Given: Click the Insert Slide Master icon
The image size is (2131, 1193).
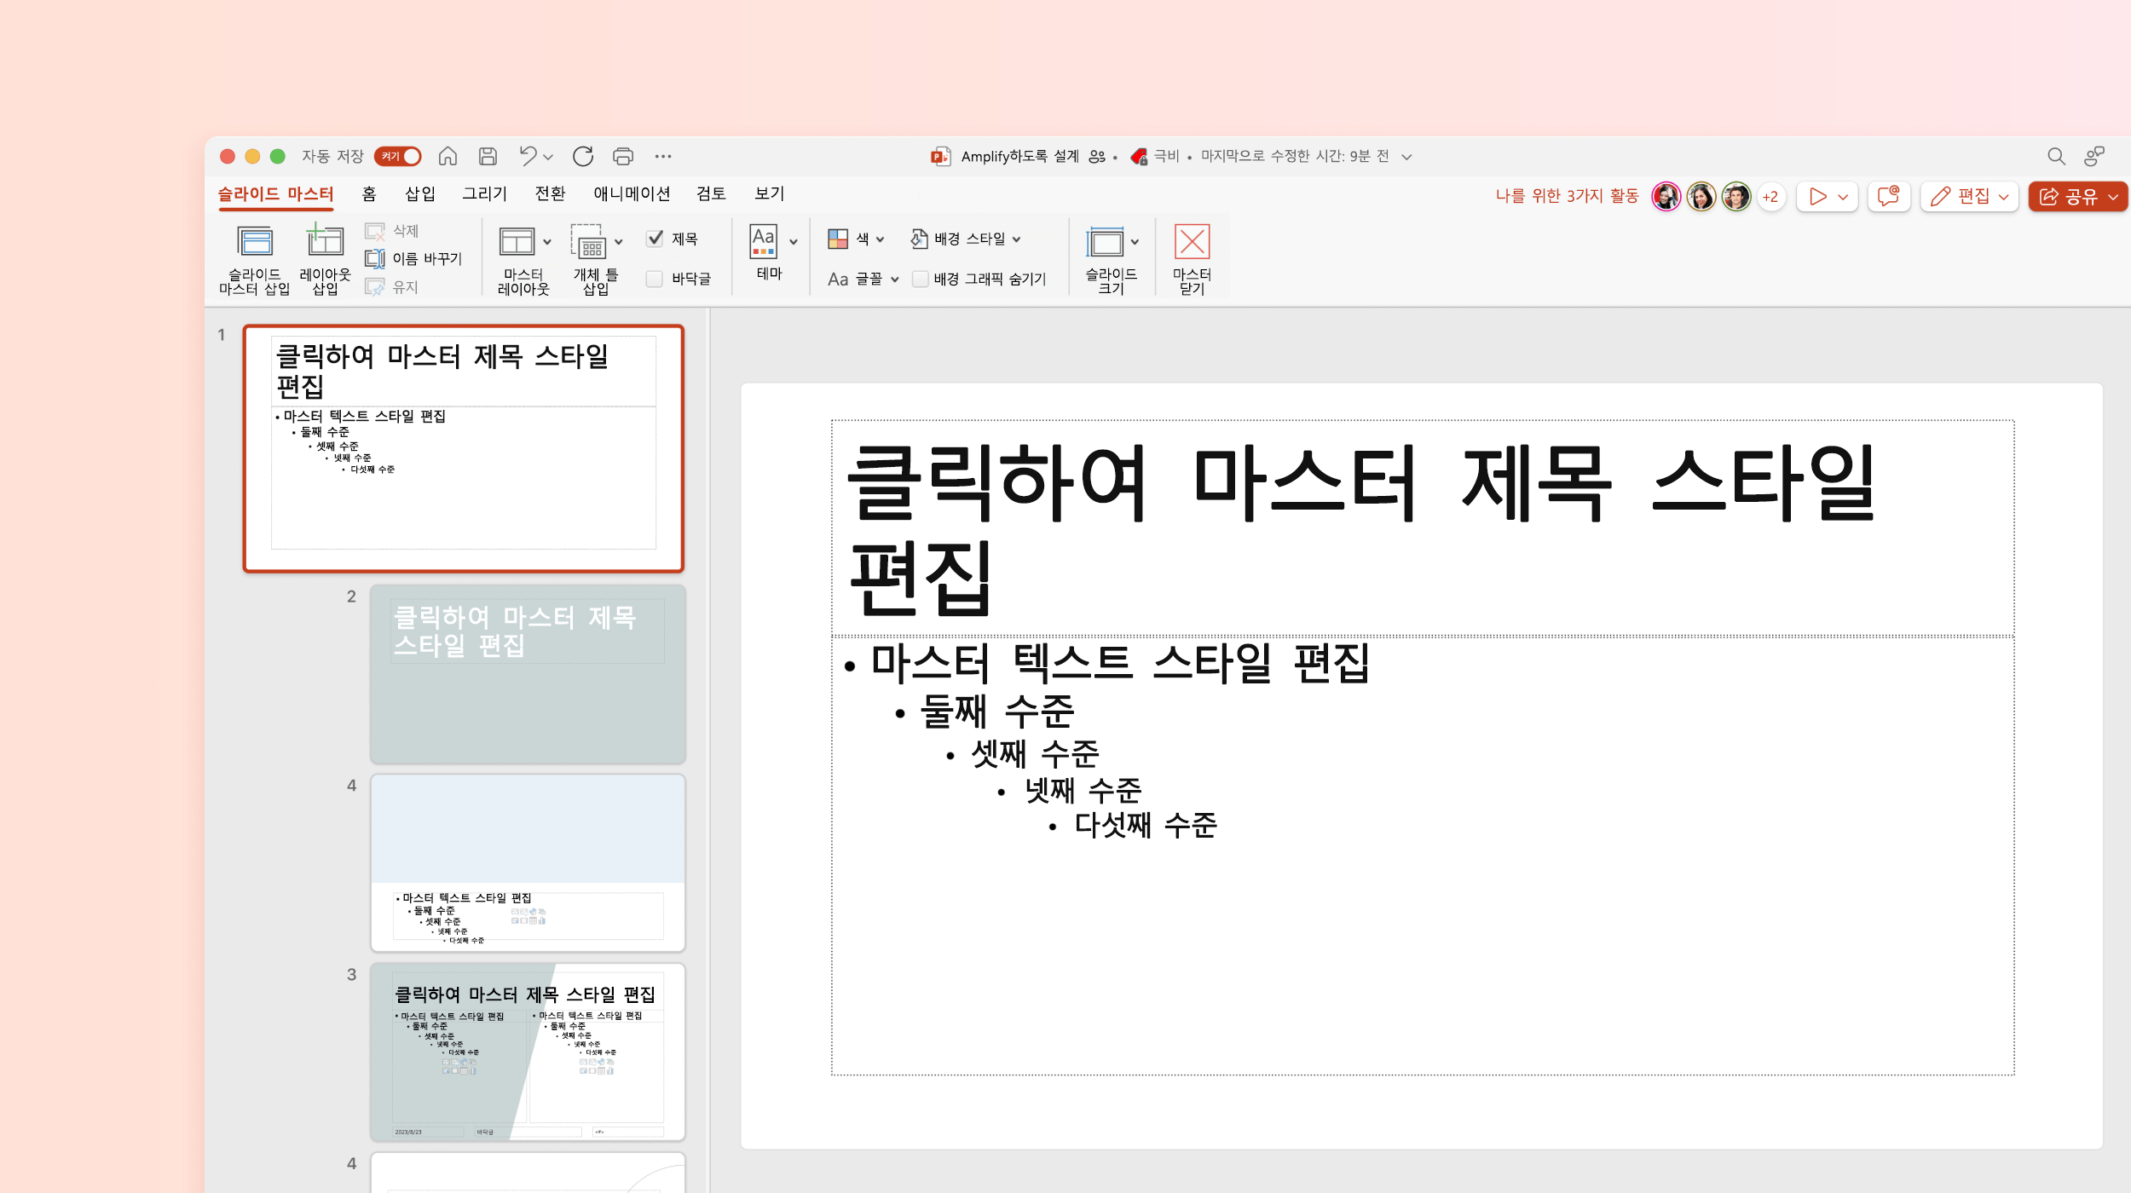Looking at the screenshot, I should [254, 242].
